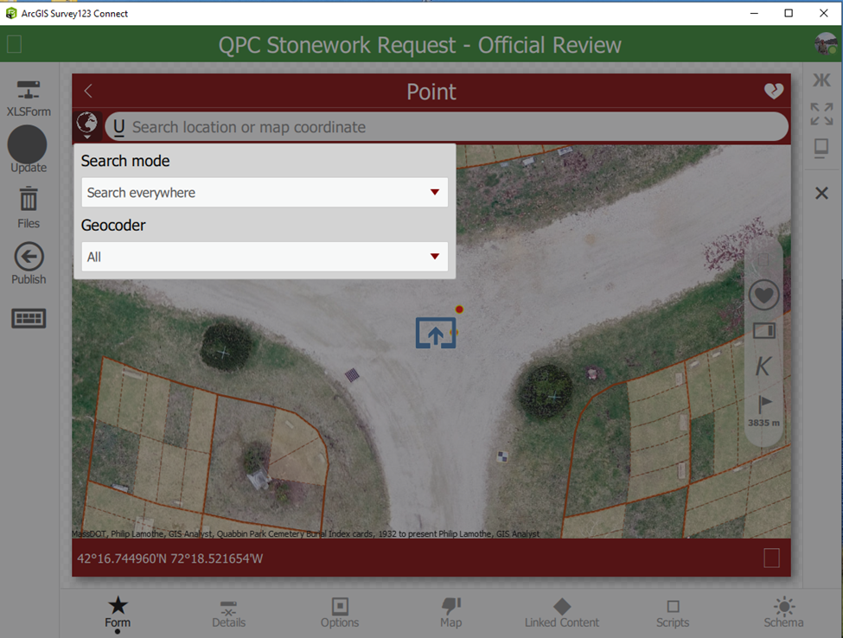The image size is (843, 638).
Task: Open geocoder settings via globe icon
Action: pyautogui.click(x=86, y=124)
